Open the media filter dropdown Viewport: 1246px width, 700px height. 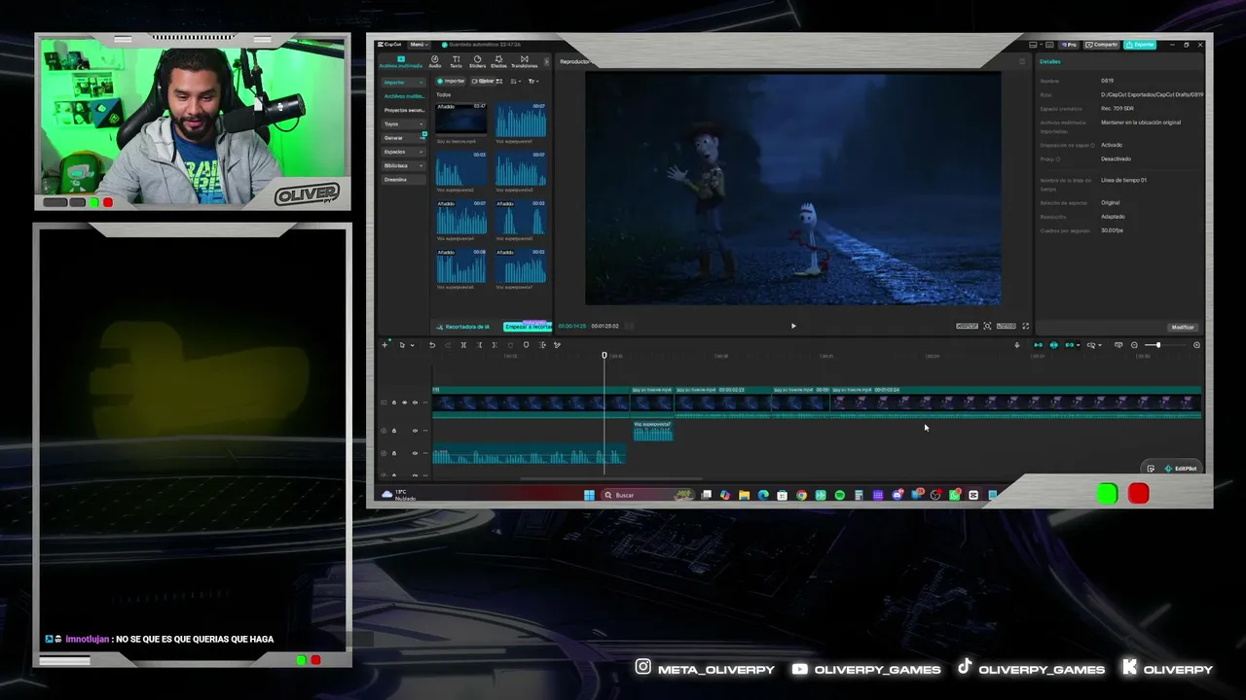(533, 81)
